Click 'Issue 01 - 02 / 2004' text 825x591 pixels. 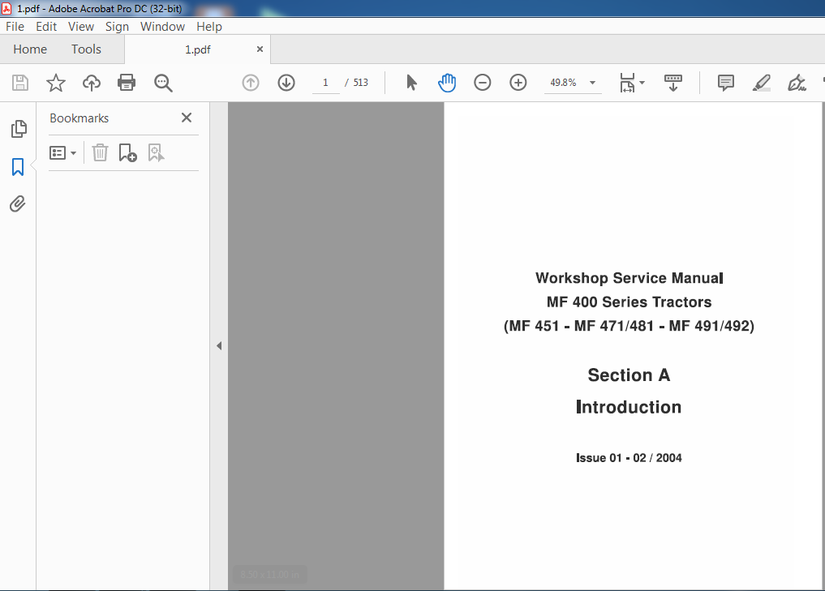pos(629,458)
